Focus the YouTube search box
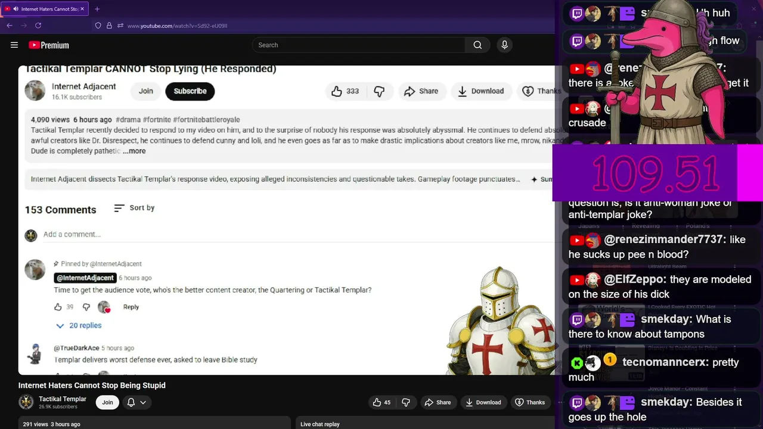Viewport: 763px width, 429px height. coord(359,45)
